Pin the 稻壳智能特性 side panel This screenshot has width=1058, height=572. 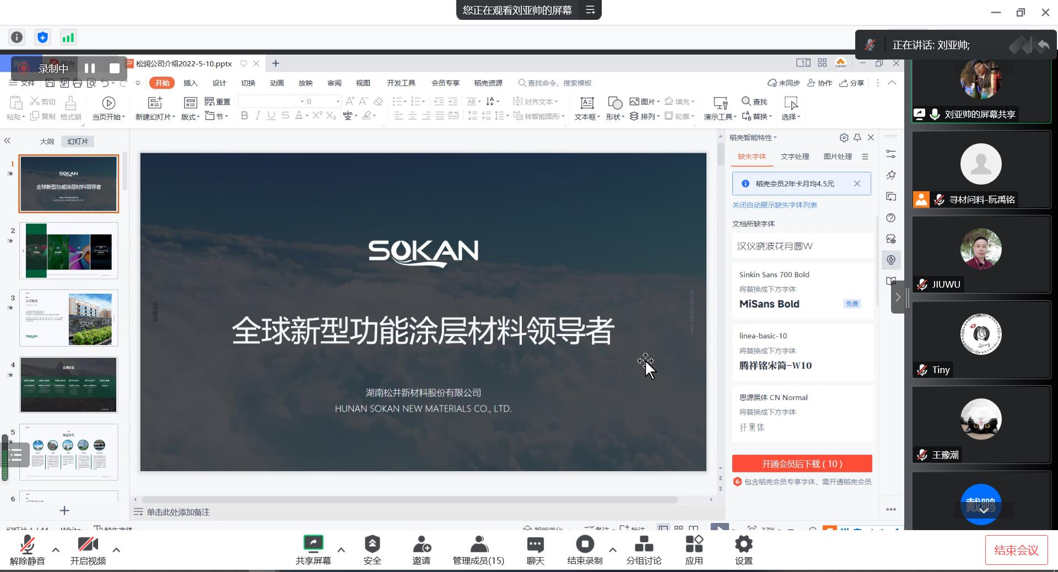857,138
